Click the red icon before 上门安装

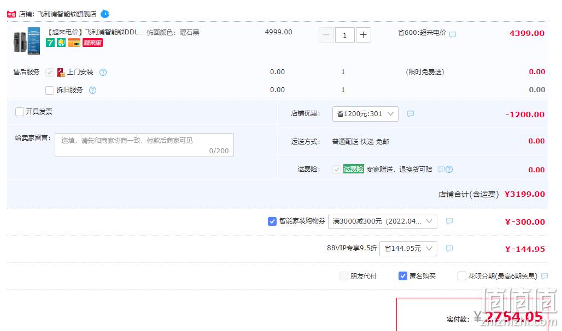tap(61, 72)
